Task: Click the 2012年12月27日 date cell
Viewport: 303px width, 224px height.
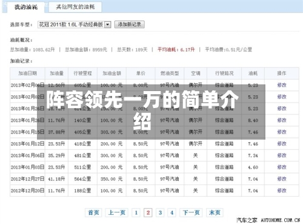Action: click(27, 179)
